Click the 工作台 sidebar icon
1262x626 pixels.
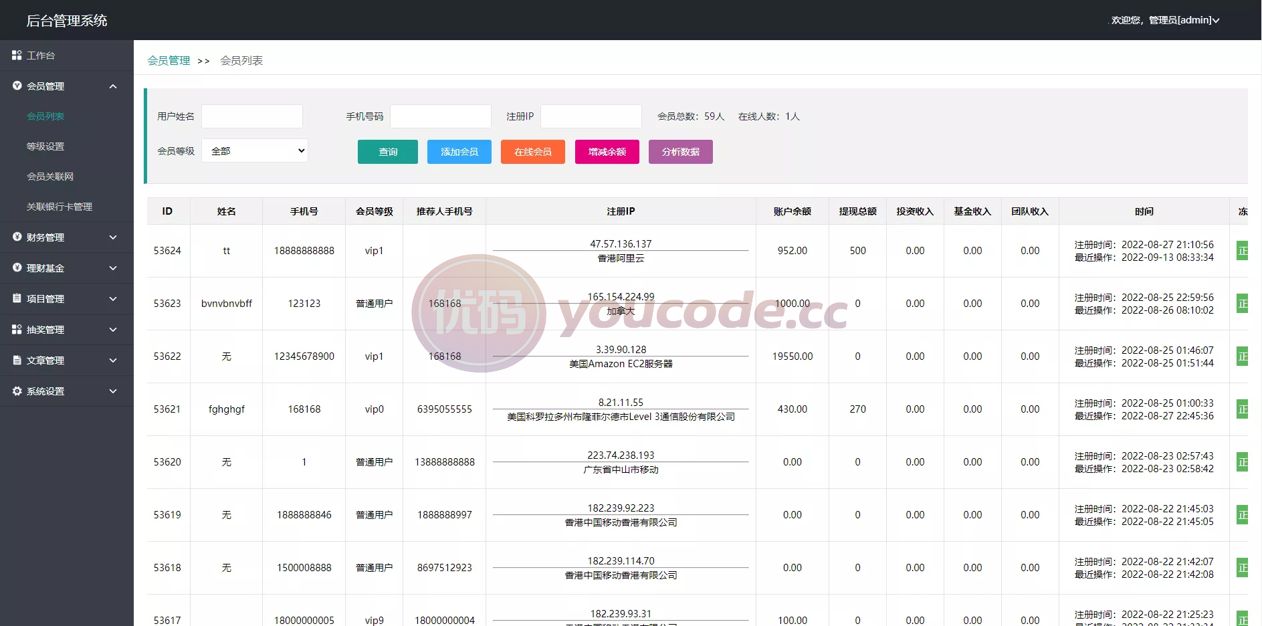click(x=17, y=56)
